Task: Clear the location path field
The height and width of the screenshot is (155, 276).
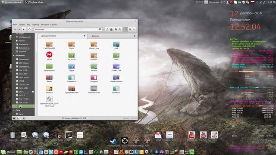Action: pyautogui.click(x=100, y=29)
